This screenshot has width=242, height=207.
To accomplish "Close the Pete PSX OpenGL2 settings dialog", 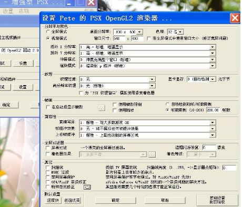I will [x=235, y=18].
